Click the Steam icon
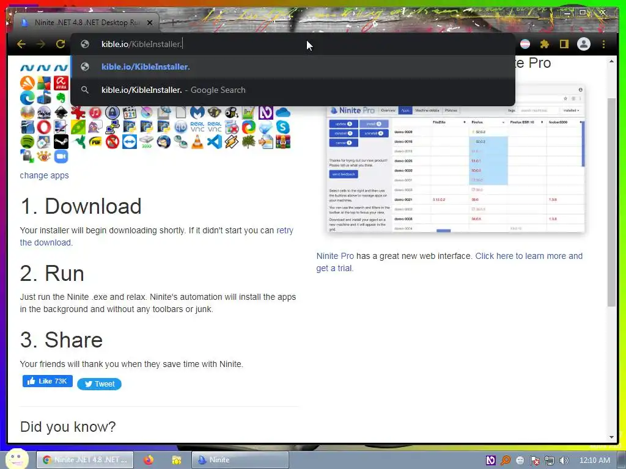 [61, 142]
